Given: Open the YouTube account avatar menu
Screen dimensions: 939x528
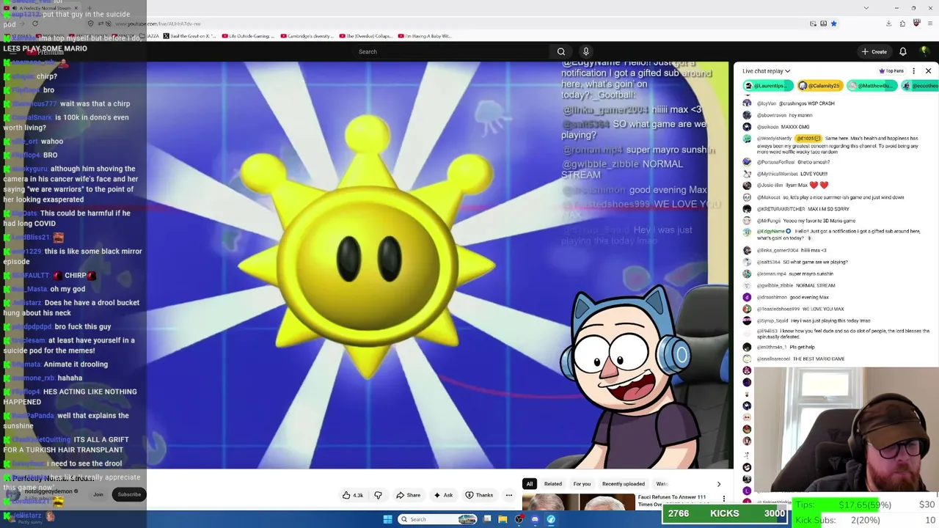Looking at the screenshot, I should pos(924,51).
